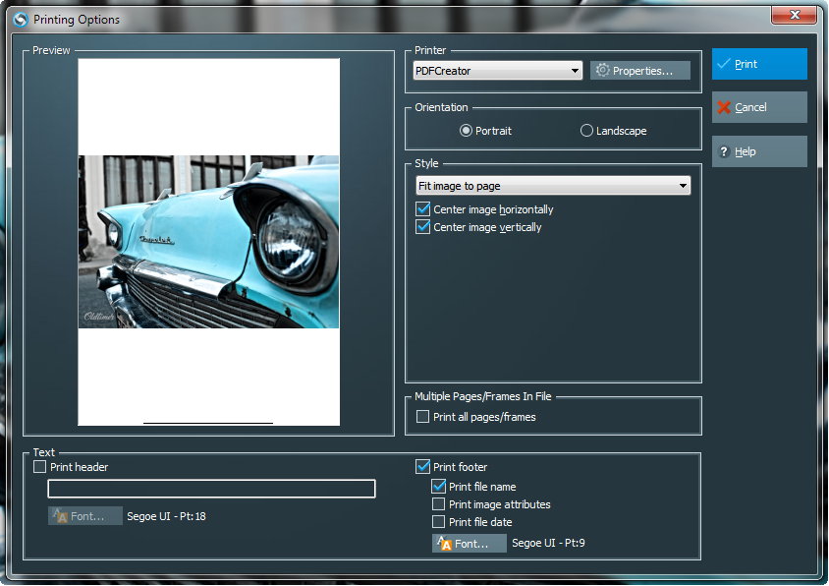Open the Help button

(x=759, y=151)
